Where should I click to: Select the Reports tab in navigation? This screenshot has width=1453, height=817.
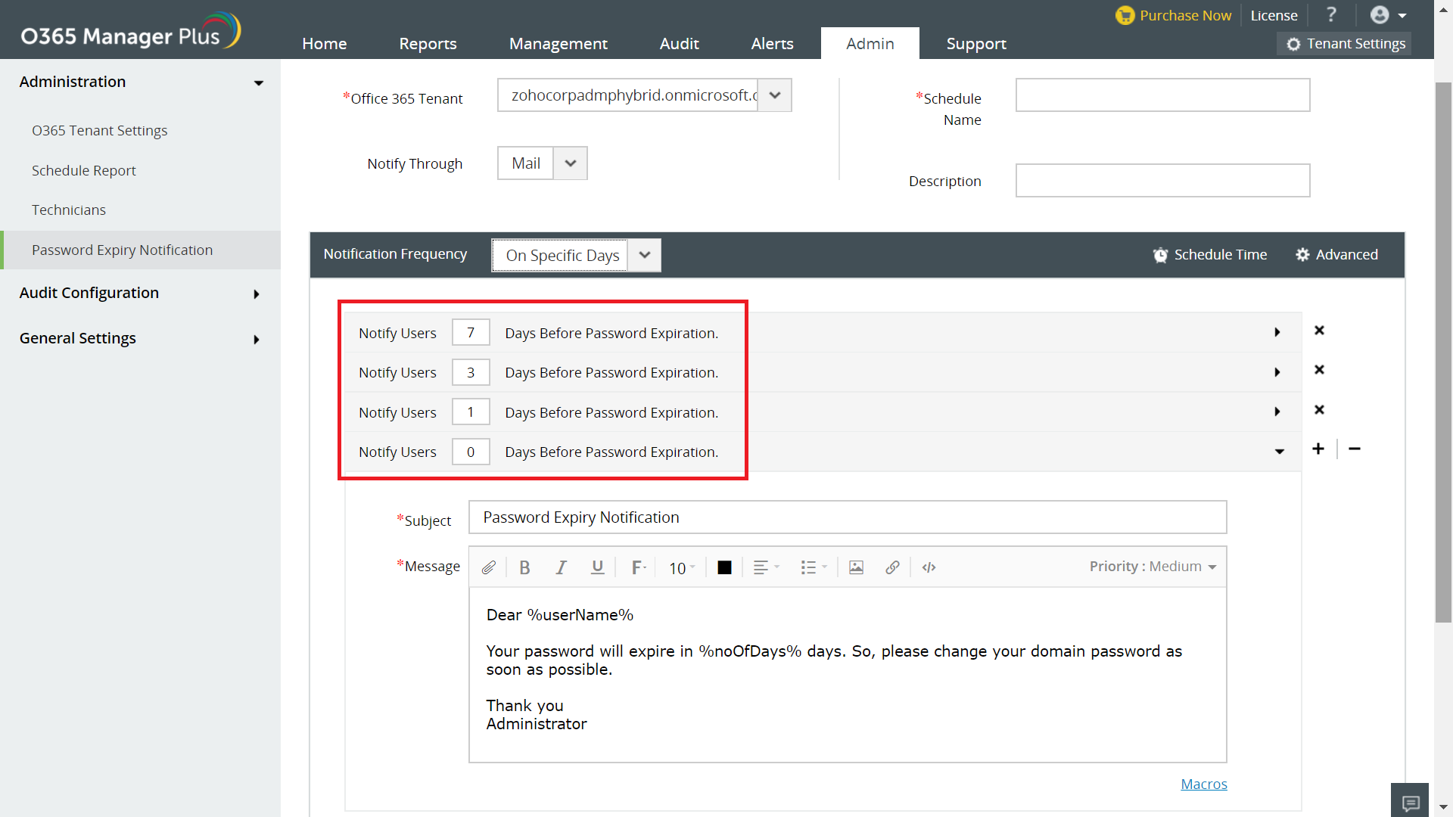click(426, 43)
